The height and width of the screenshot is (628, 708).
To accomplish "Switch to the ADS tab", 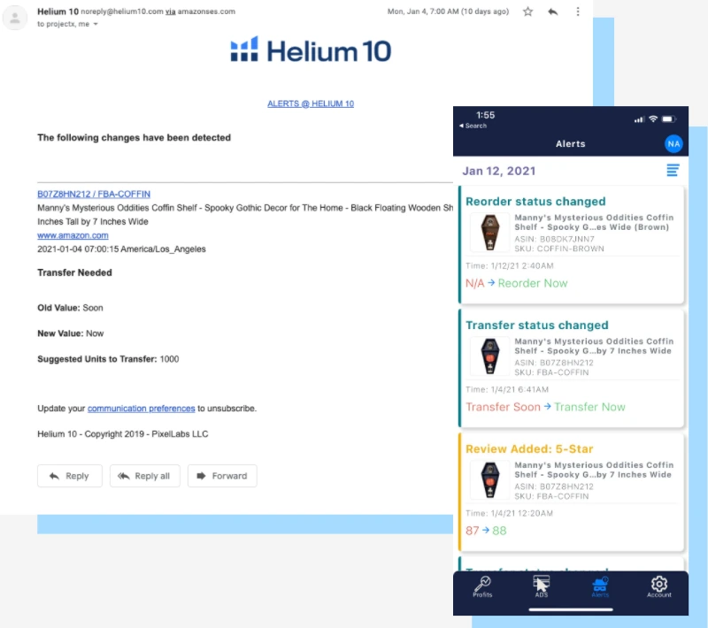I will (541, 586).
